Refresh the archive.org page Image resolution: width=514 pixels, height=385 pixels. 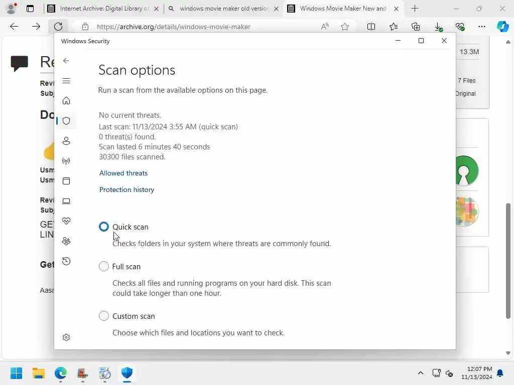58,27
